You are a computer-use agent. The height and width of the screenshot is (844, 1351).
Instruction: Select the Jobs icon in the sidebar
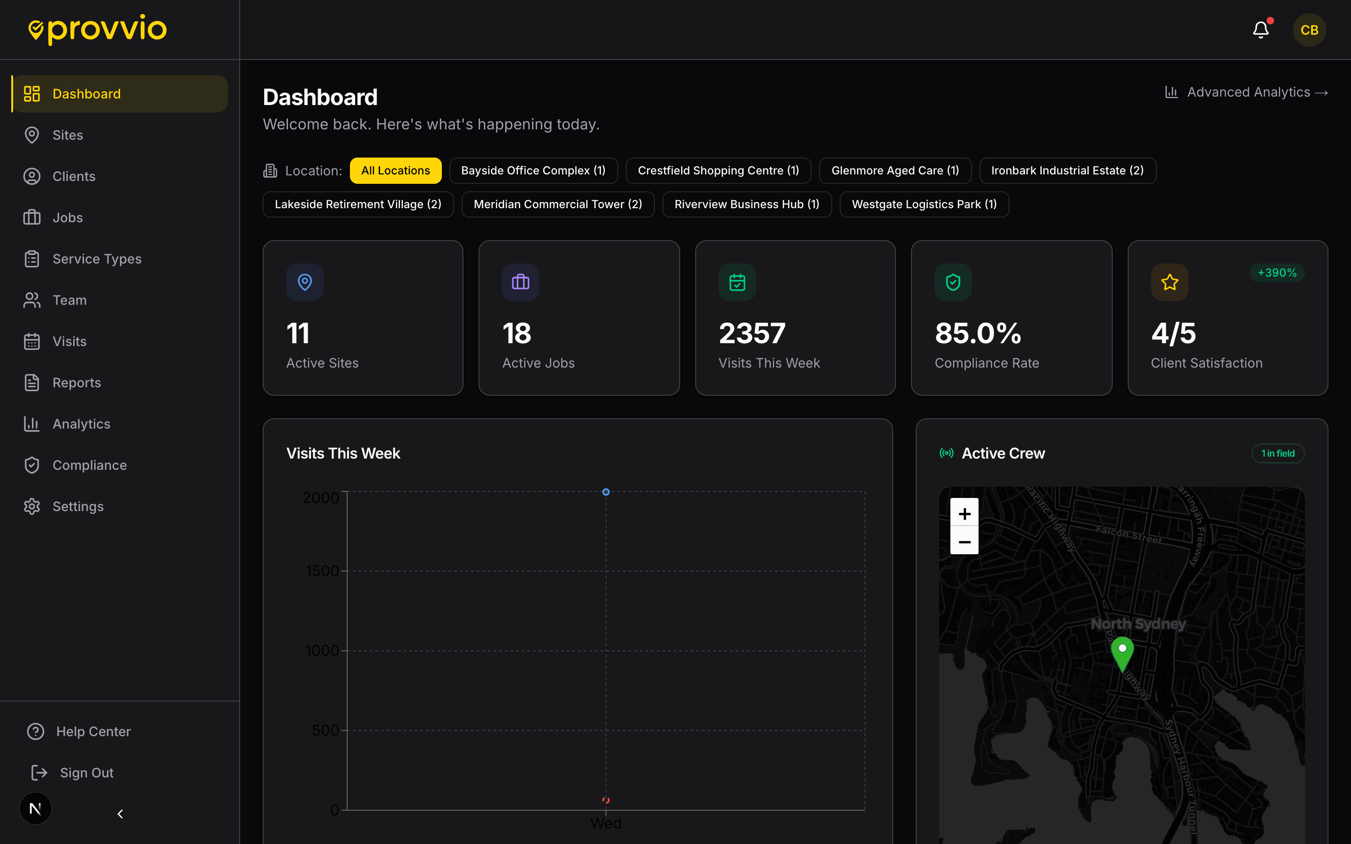[x=32, y=217]
